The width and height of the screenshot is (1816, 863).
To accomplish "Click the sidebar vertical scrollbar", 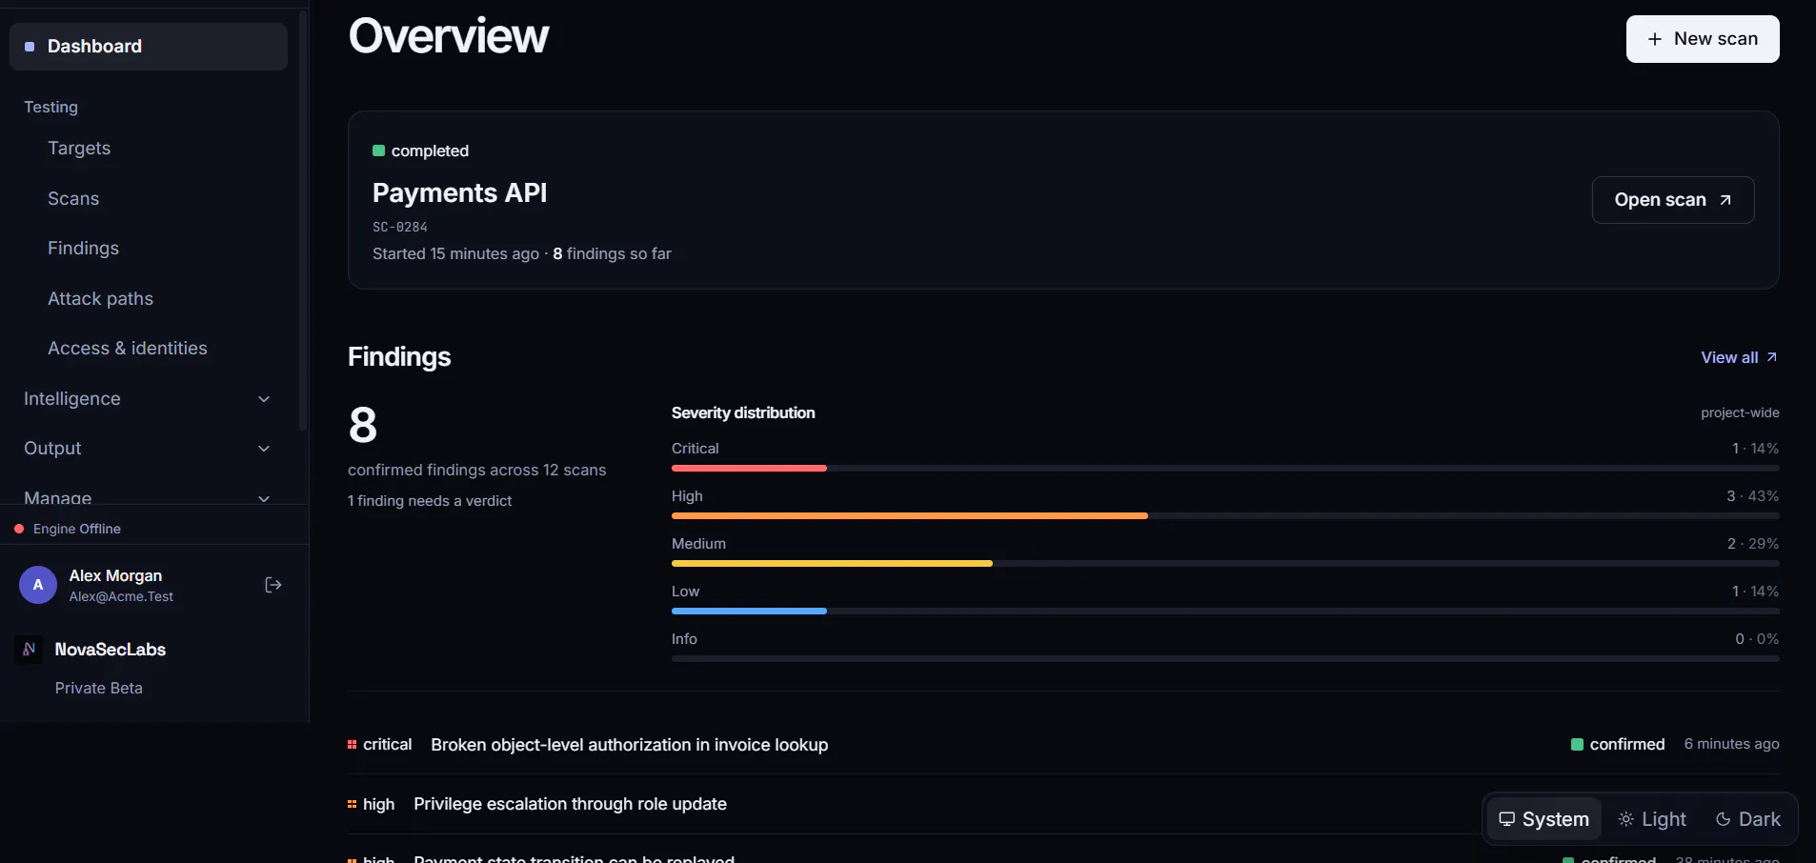I will click(x=303, y=219).
